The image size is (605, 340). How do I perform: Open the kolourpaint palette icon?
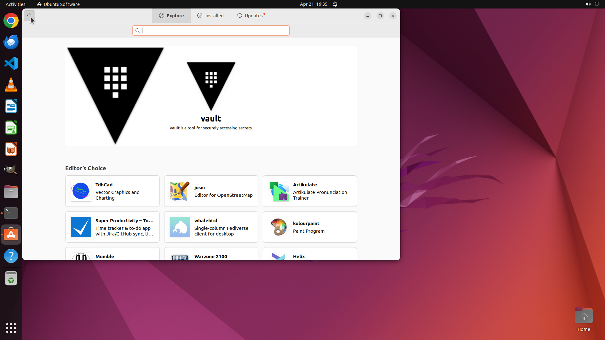[x=279, y=227]
